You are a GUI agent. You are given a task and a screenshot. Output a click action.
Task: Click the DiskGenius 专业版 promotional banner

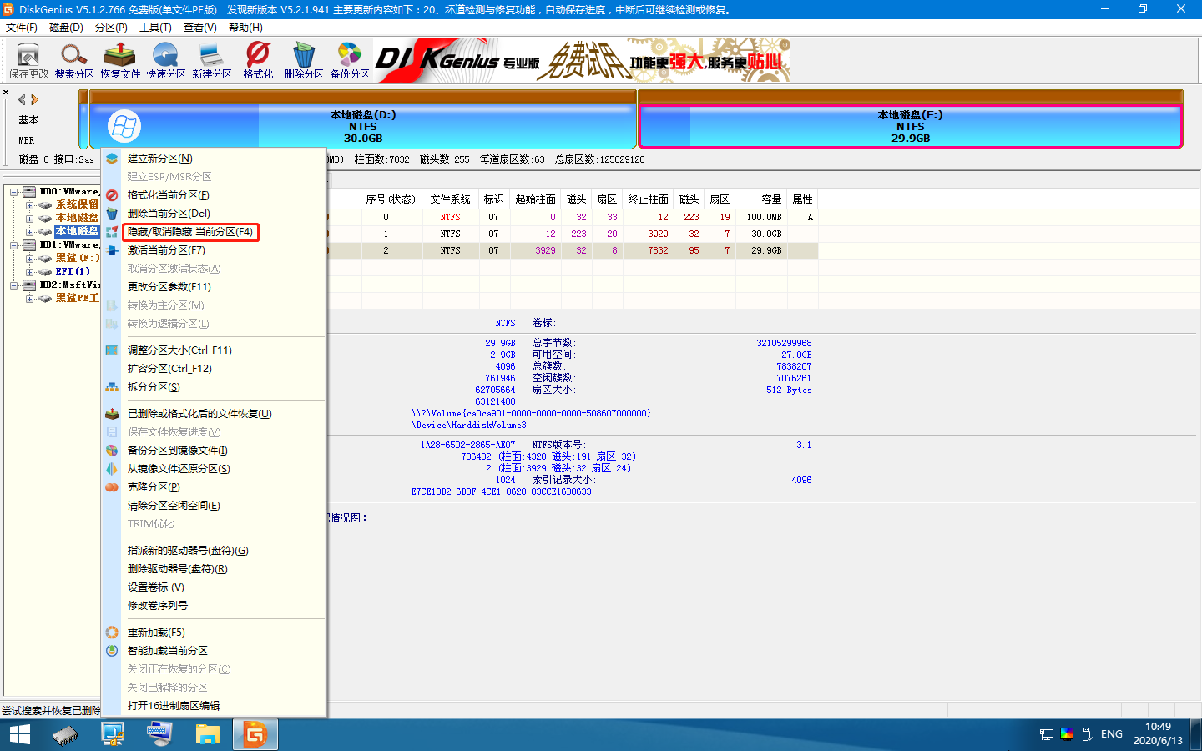point(582,60)
